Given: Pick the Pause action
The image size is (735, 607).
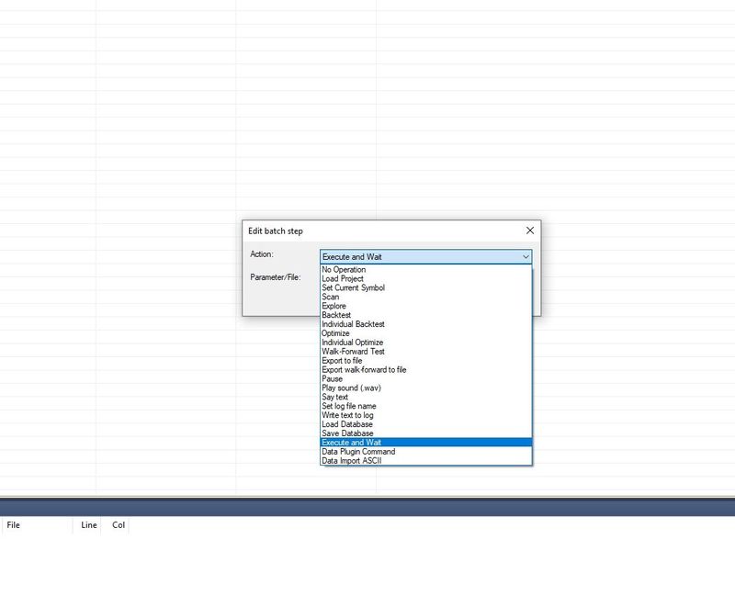Looking at the screenshot, I should 426,378.
